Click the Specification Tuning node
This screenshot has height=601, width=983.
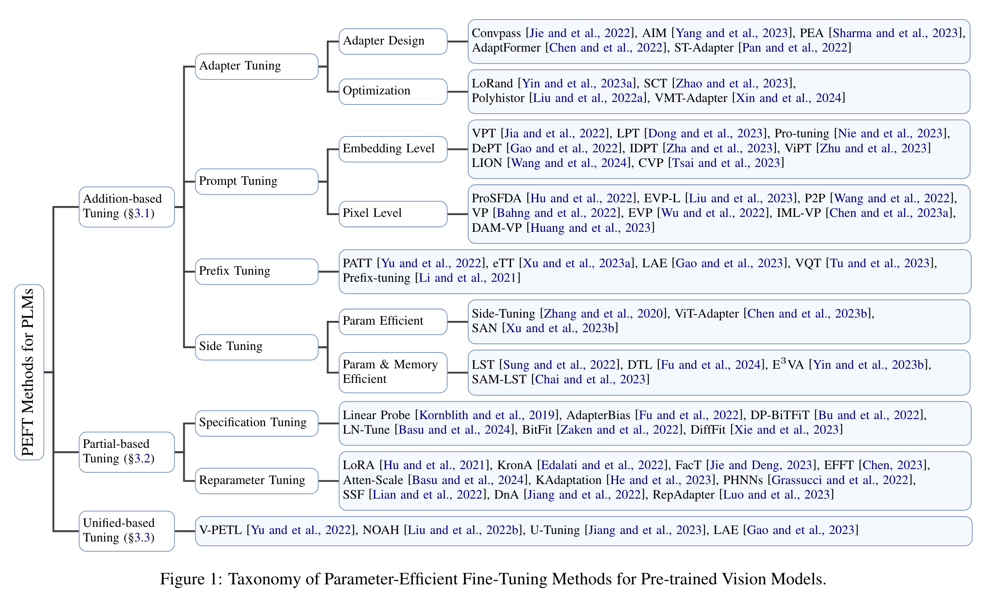click(256, 423)
